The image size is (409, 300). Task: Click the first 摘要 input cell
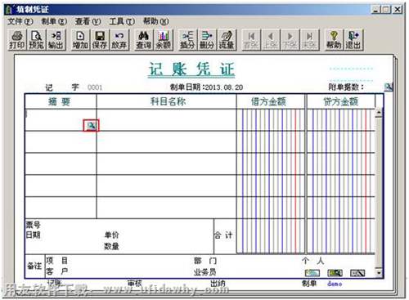tap(61, 120)
